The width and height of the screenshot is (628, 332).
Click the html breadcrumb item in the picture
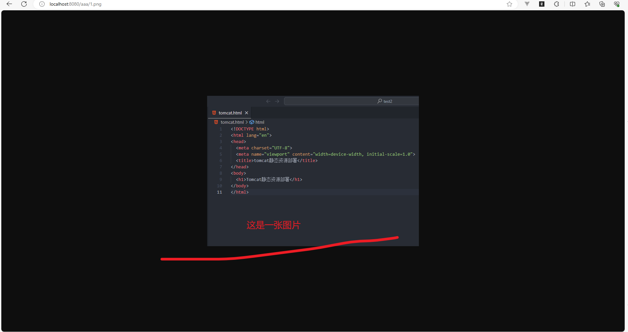click(x=260, y=122)
